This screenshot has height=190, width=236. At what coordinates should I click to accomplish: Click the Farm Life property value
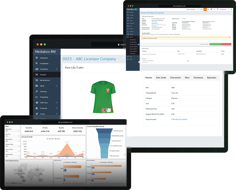(175, 93)
